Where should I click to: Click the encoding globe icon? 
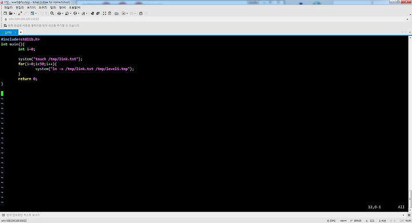click(75, 13)
